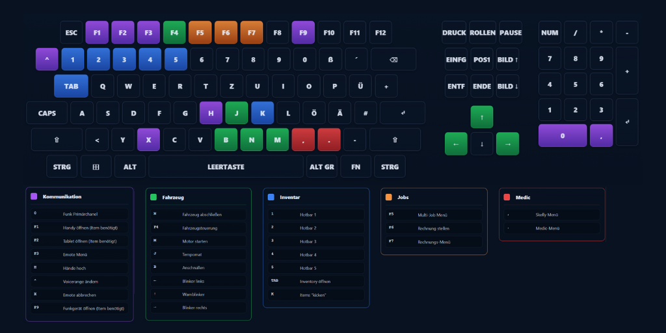Click the 'Skelly Menü' entry under Medic

[552, 215]
